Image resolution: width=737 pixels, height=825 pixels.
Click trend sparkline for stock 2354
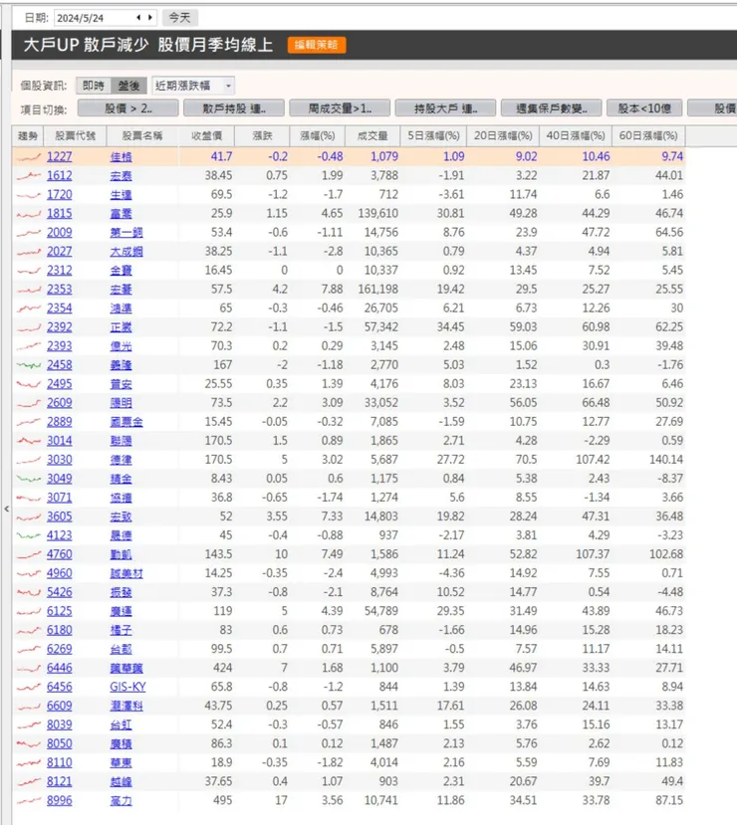(29, 309)
